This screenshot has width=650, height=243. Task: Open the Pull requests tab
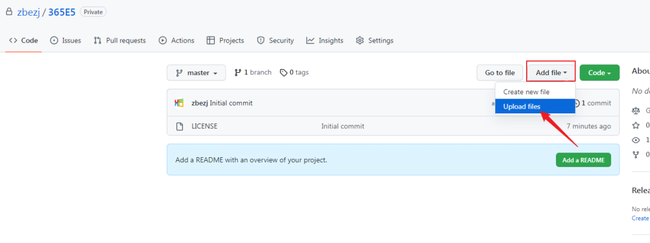120,41
